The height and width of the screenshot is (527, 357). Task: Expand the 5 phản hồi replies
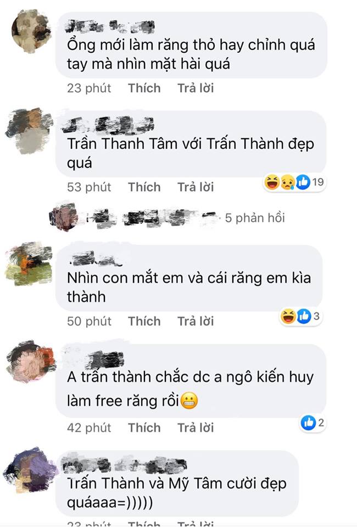[x=255, y=218]
